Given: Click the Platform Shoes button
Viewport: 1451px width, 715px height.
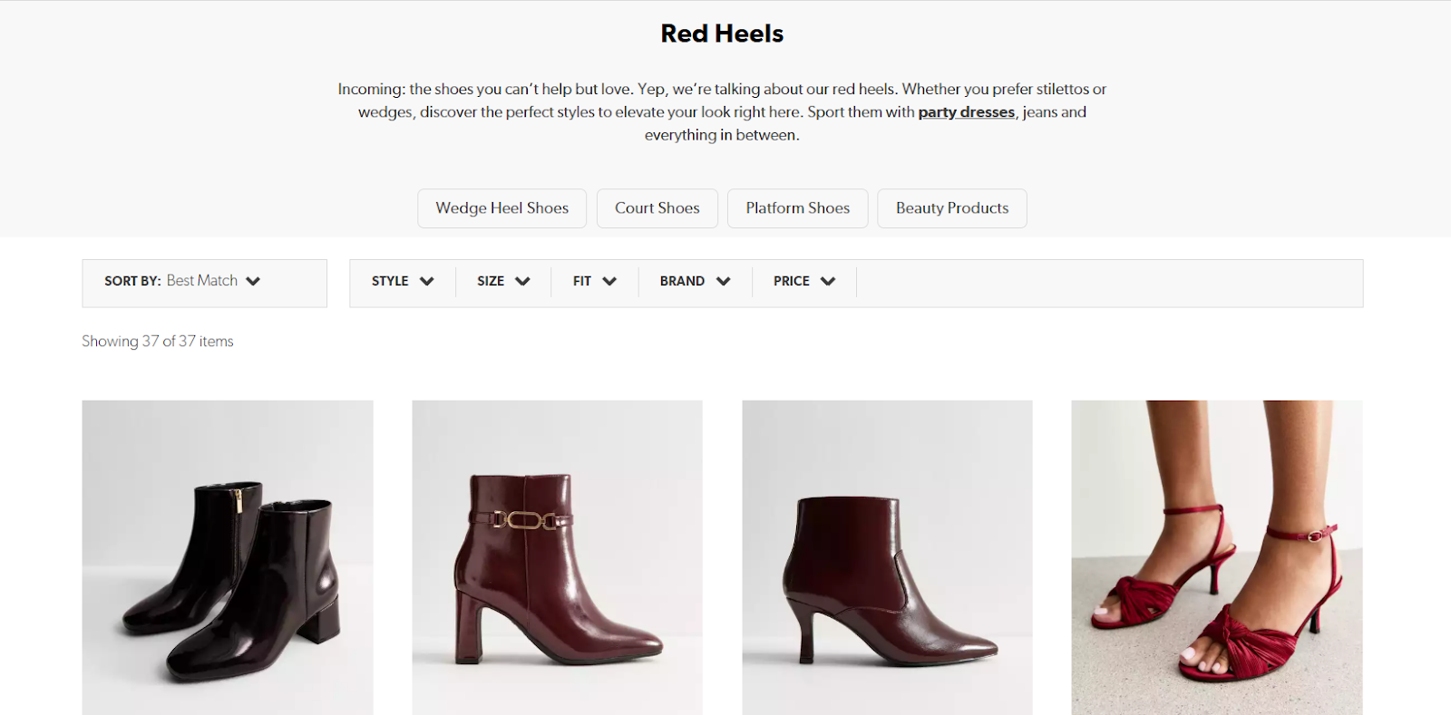Looking at the screenshot, I should (x=797, y=208).
